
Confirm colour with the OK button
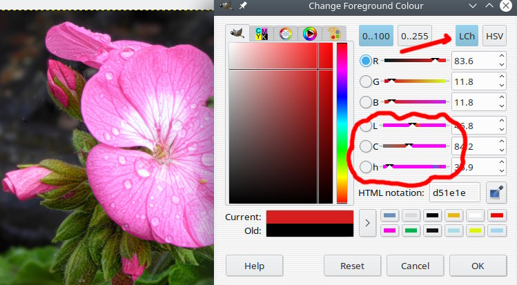click(478, 266)
